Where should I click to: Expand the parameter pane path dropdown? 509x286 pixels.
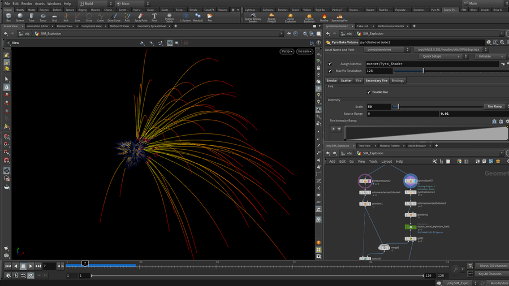(502, 34)
